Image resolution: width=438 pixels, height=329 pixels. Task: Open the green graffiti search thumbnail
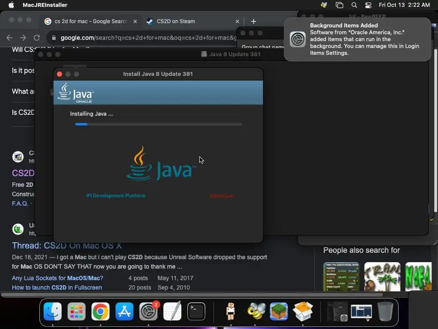418,277
